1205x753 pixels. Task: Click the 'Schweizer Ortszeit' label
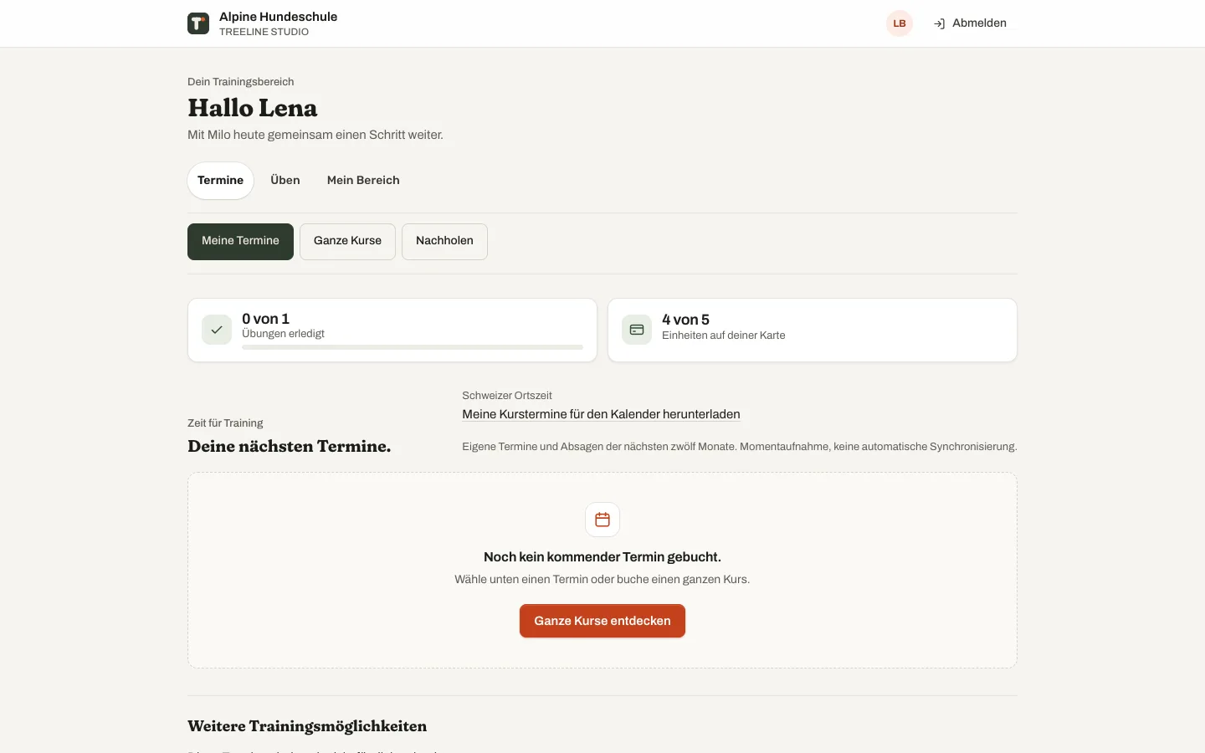pos(507,396)
